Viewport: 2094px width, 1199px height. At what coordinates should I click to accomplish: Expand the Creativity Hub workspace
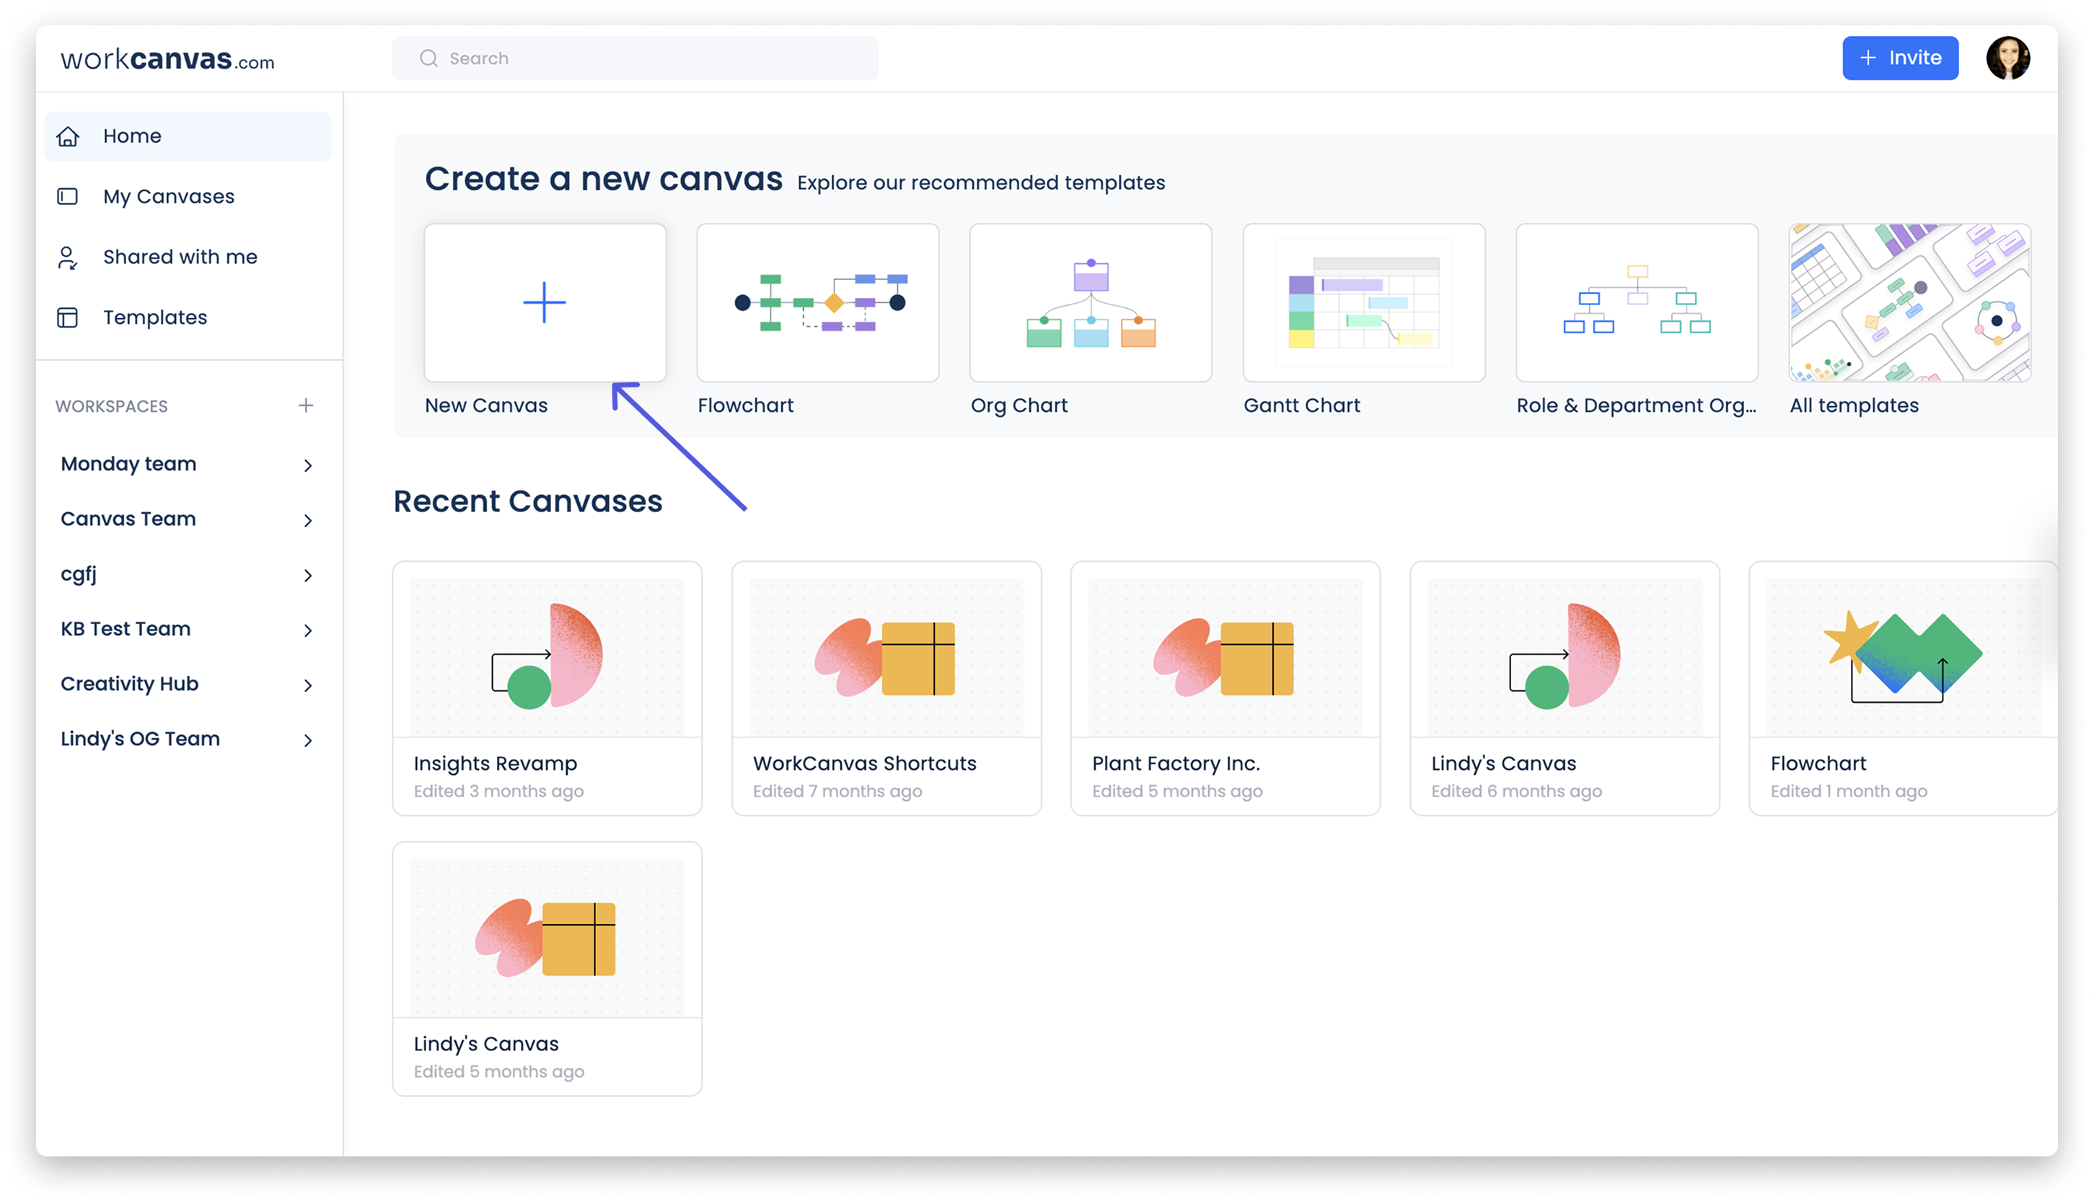click(x=308, y=685)
